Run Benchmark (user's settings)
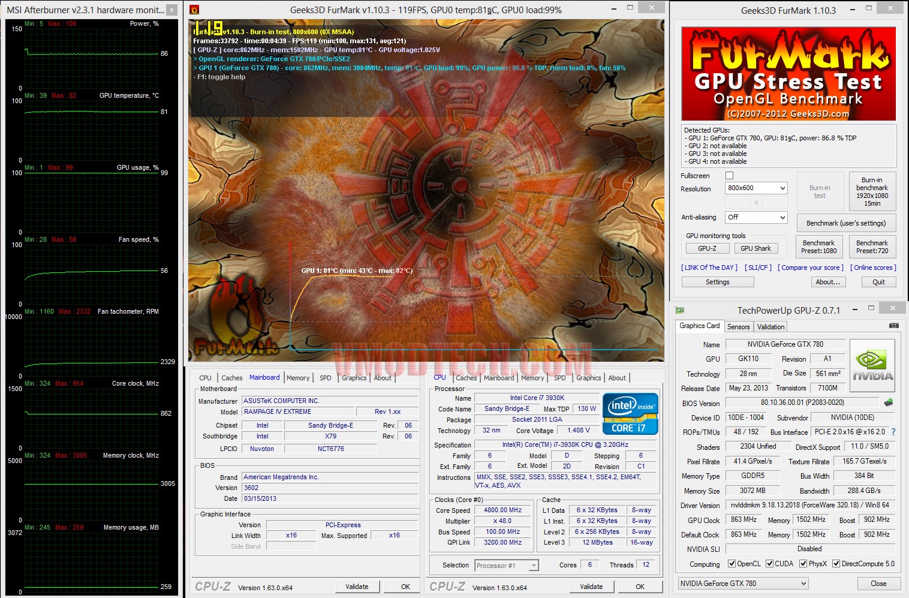 [x=846, y=223]
